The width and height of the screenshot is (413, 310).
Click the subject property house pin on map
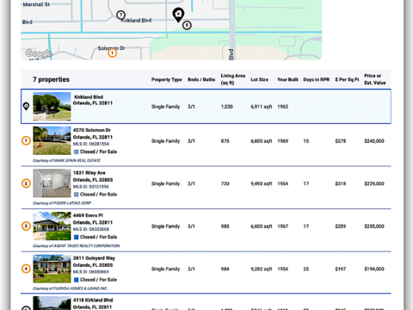coord(178,15)
